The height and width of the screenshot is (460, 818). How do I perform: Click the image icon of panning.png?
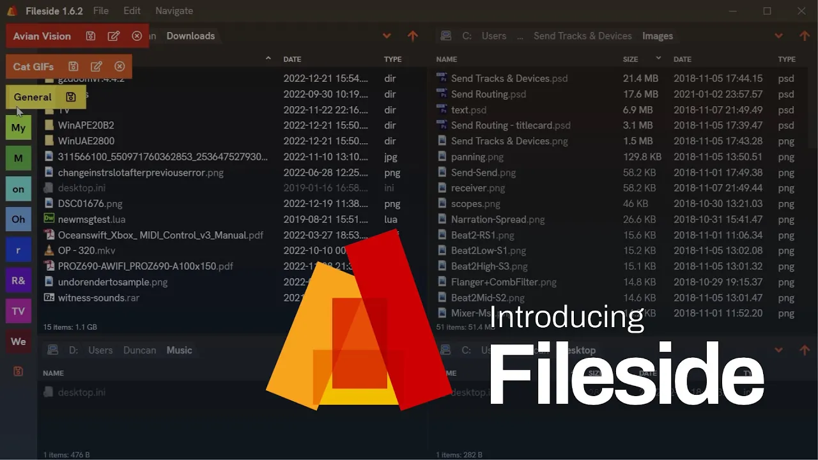[x=442, y=157]
